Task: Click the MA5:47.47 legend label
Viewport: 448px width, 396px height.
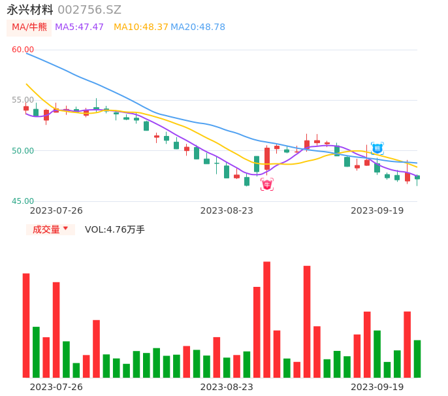Action: [79, 27]
